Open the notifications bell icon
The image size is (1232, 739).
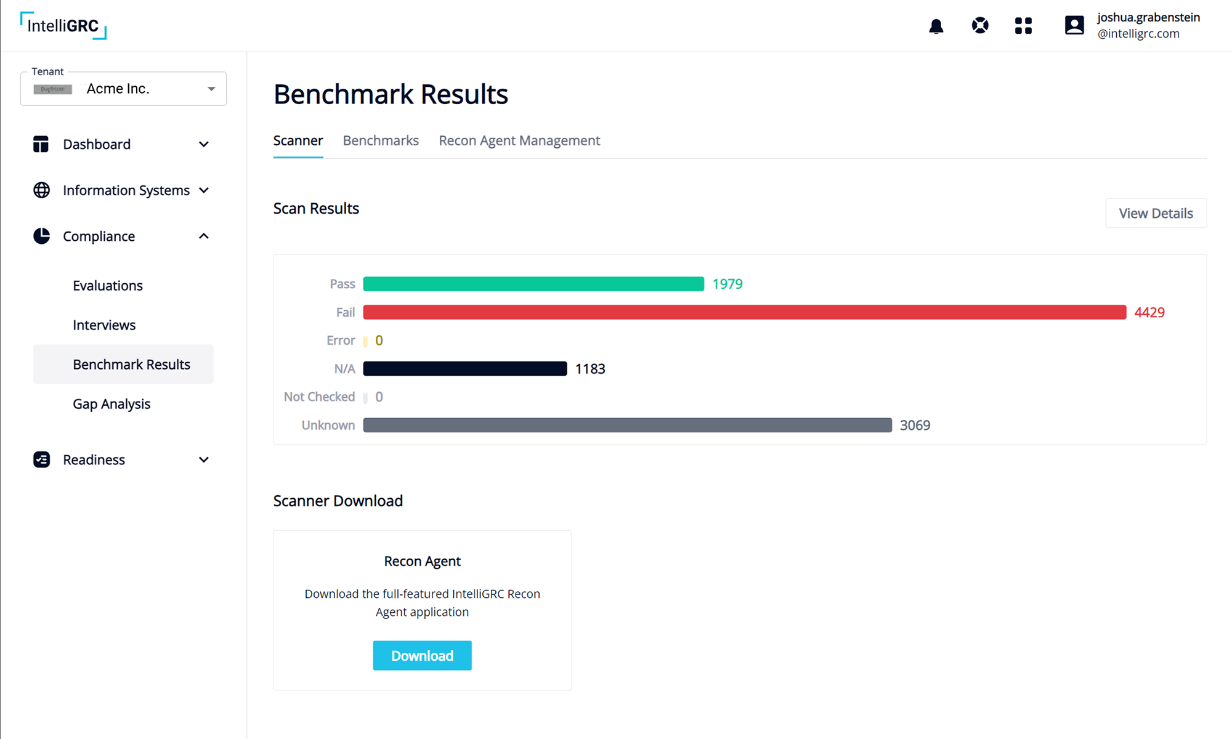(936, 26)
